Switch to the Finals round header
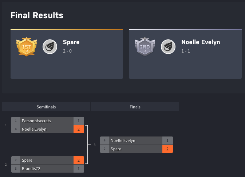The height and width of the screenshot is (177, 245). click(135, 107)
